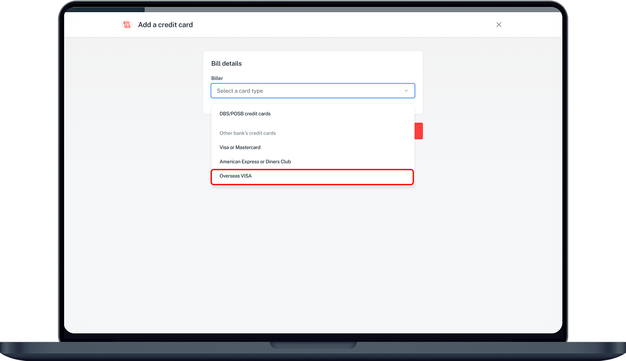Pick American Express or Diners Club
This screenshot has height=361, width=626.
click(x=255, y=162)
